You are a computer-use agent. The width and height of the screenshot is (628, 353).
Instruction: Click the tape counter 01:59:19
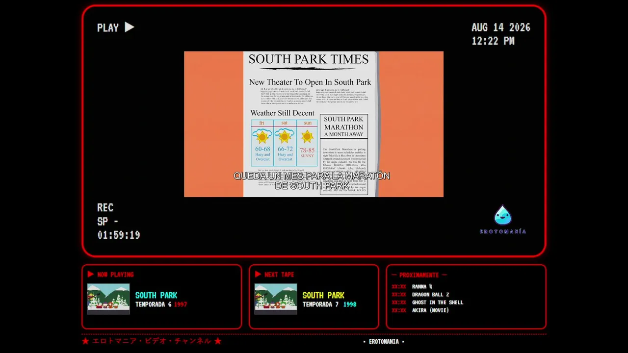pos(119,235)
